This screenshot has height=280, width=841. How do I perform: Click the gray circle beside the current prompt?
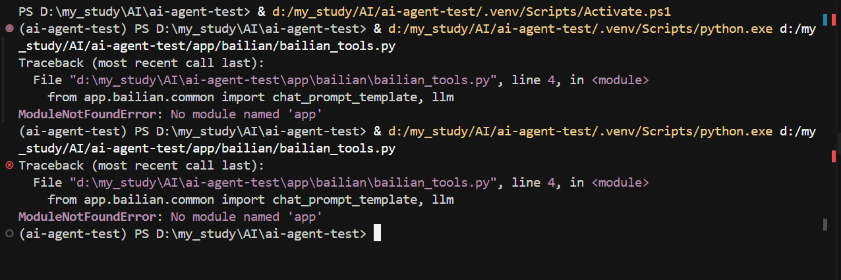click(x=9, y=233)
